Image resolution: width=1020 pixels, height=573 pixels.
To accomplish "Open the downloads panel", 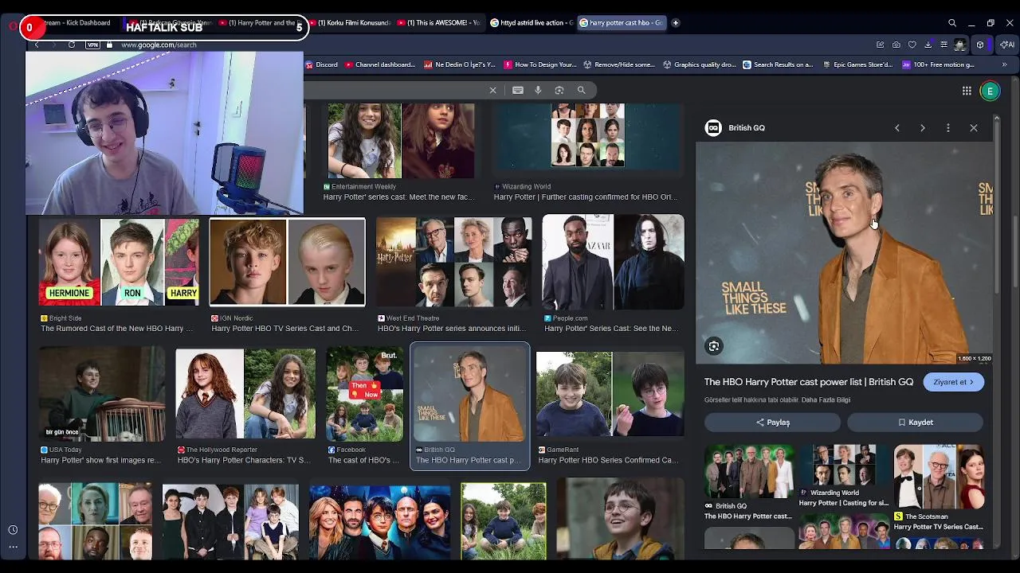I will (928, 45).
